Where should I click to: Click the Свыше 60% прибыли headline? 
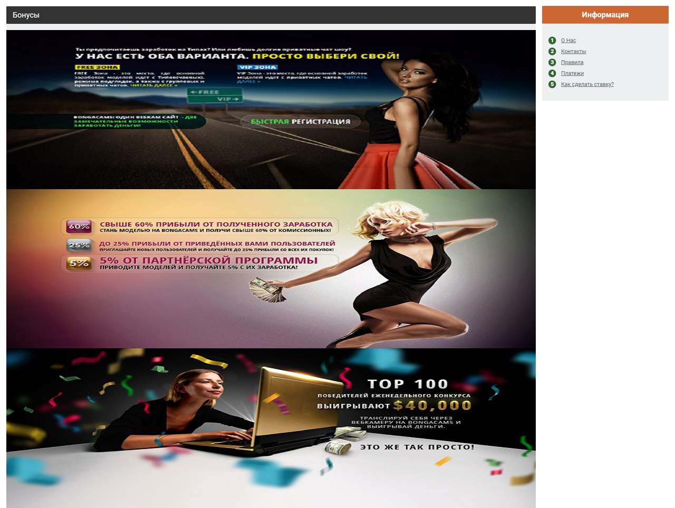pyautogui.click(x=216, y=224)
